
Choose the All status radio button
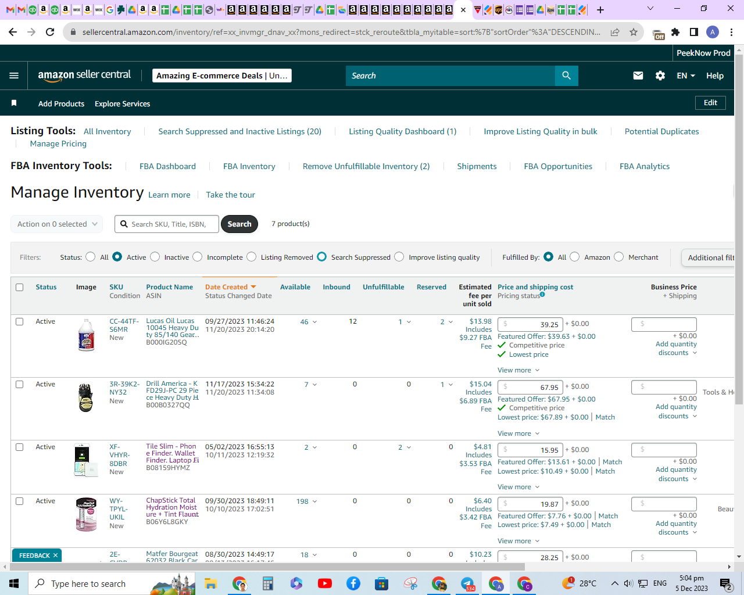pyautogui.click(x=91, y=257)
